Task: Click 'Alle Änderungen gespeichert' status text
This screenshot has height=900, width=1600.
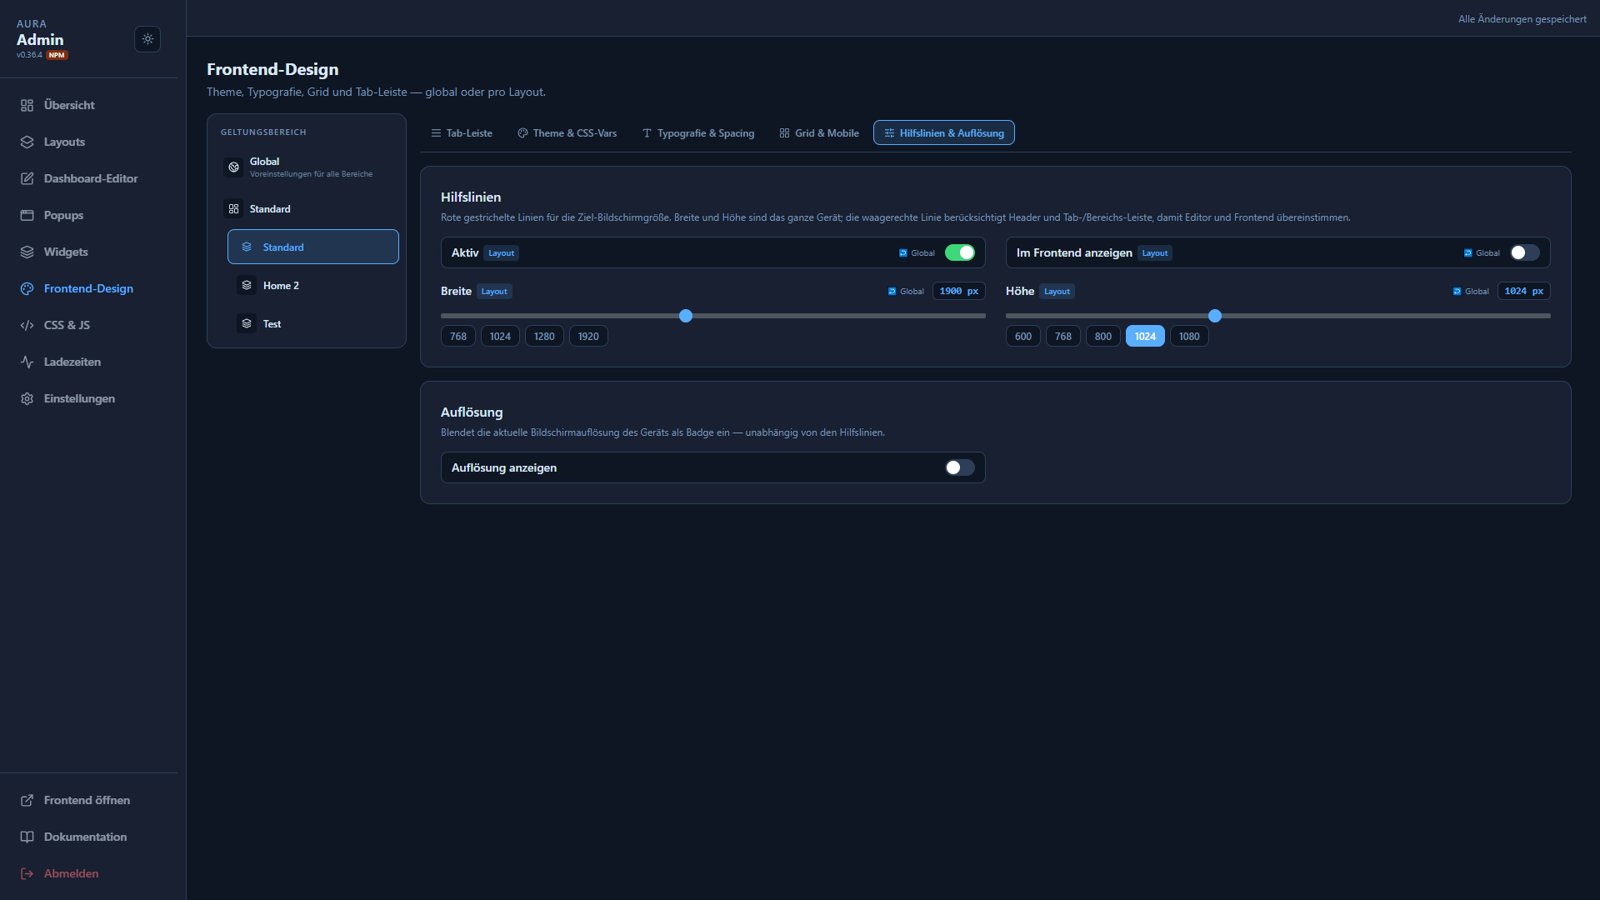Action: coord(1522,19)
